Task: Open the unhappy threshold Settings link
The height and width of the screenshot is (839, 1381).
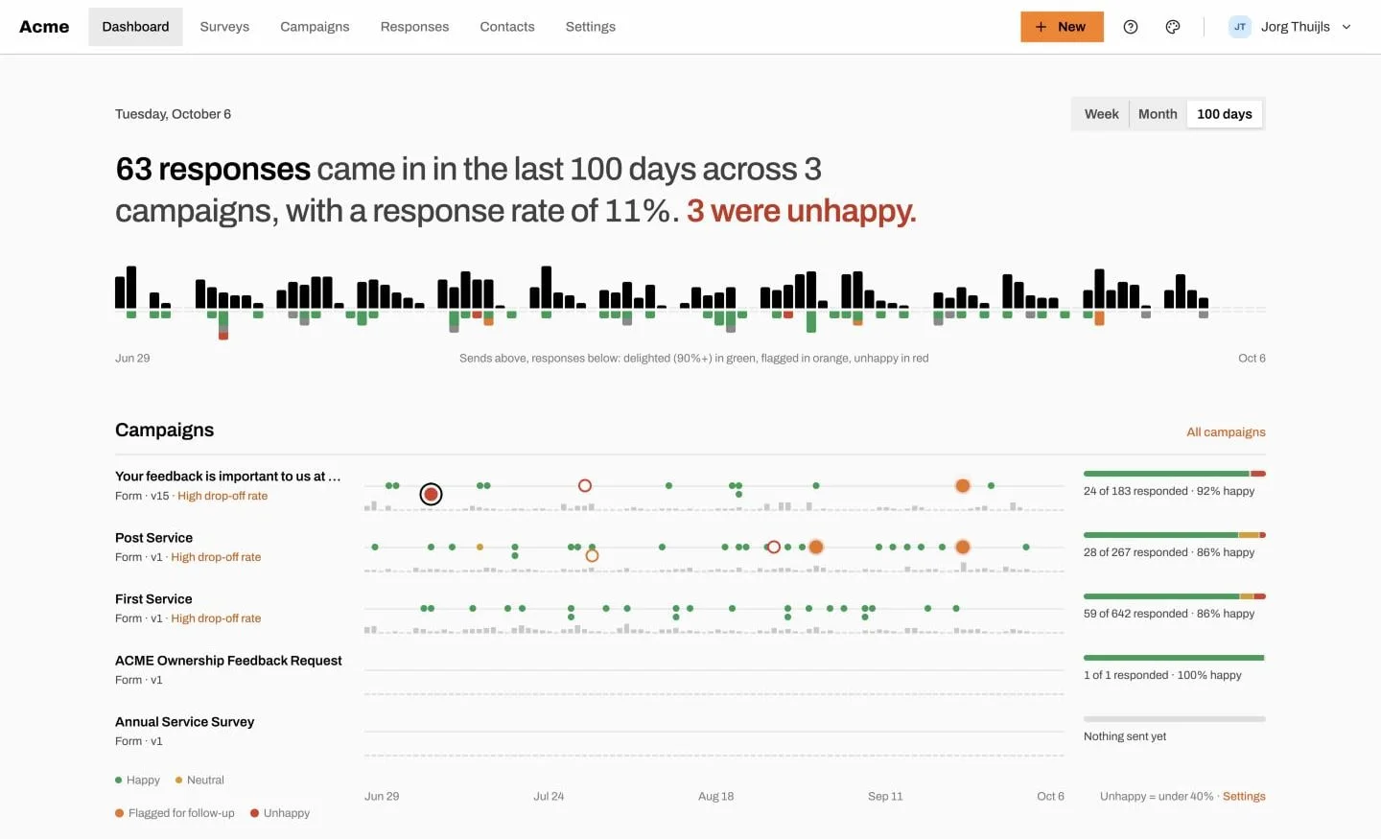Action: click(x=1244, y=797)
